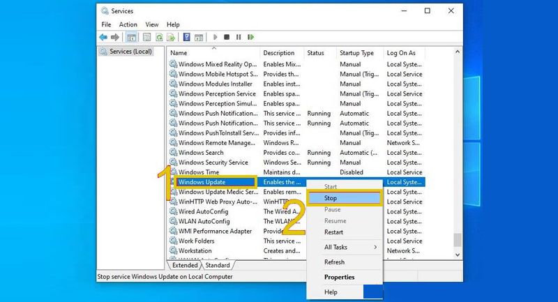Click the Properties sheet toolbar icon

click(x=146, y=37)
